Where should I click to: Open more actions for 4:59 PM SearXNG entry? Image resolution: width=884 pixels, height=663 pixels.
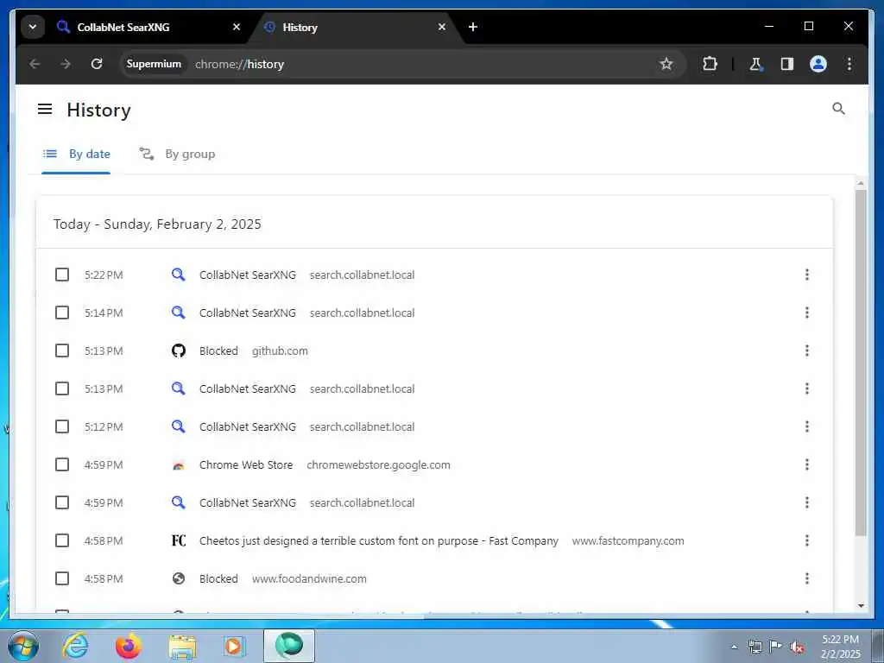(807, 502)
